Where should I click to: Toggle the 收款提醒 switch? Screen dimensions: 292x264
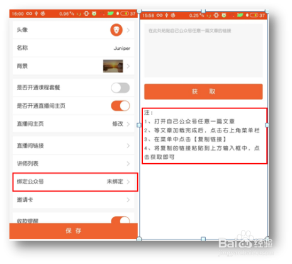[x=120, y=220]
